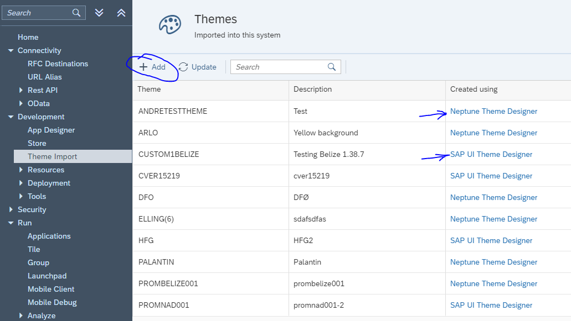Expand the Resources node
The height and width of the screenshot is (321, 571).
click(x=20, y=170)
